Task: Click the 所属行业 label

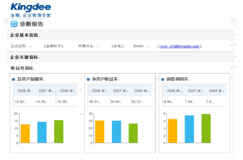Action: [x=87, y=46]
